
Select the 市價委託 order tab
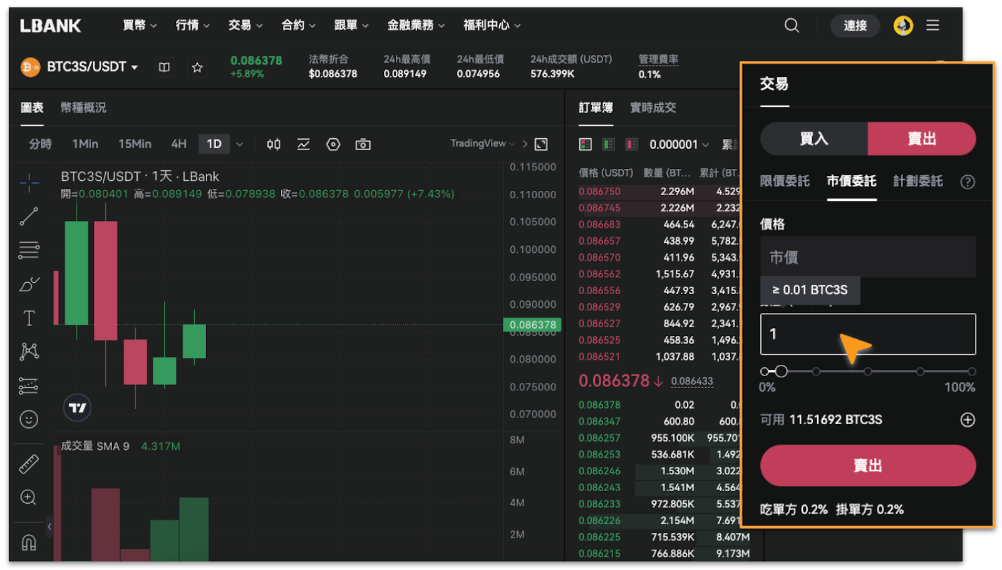(x=852, y=181)
